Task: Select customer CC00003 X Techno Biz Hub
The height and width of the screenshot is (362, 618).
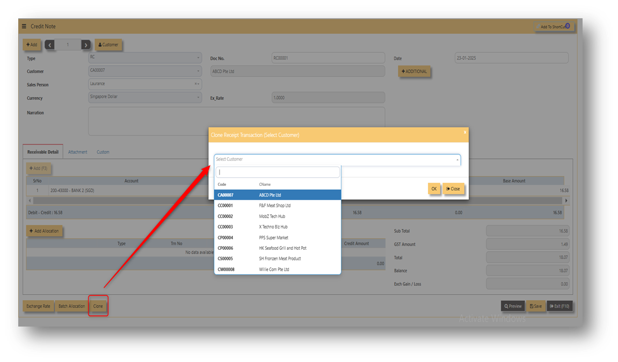Action: [x=278, y=227]
